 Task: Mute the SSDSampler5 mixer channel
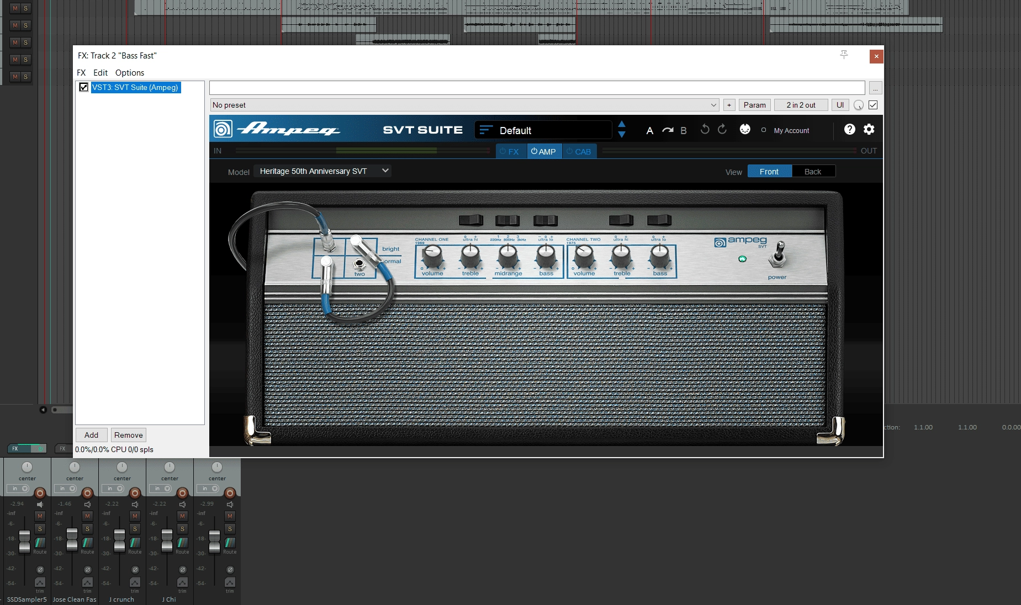tap(40, 516)
